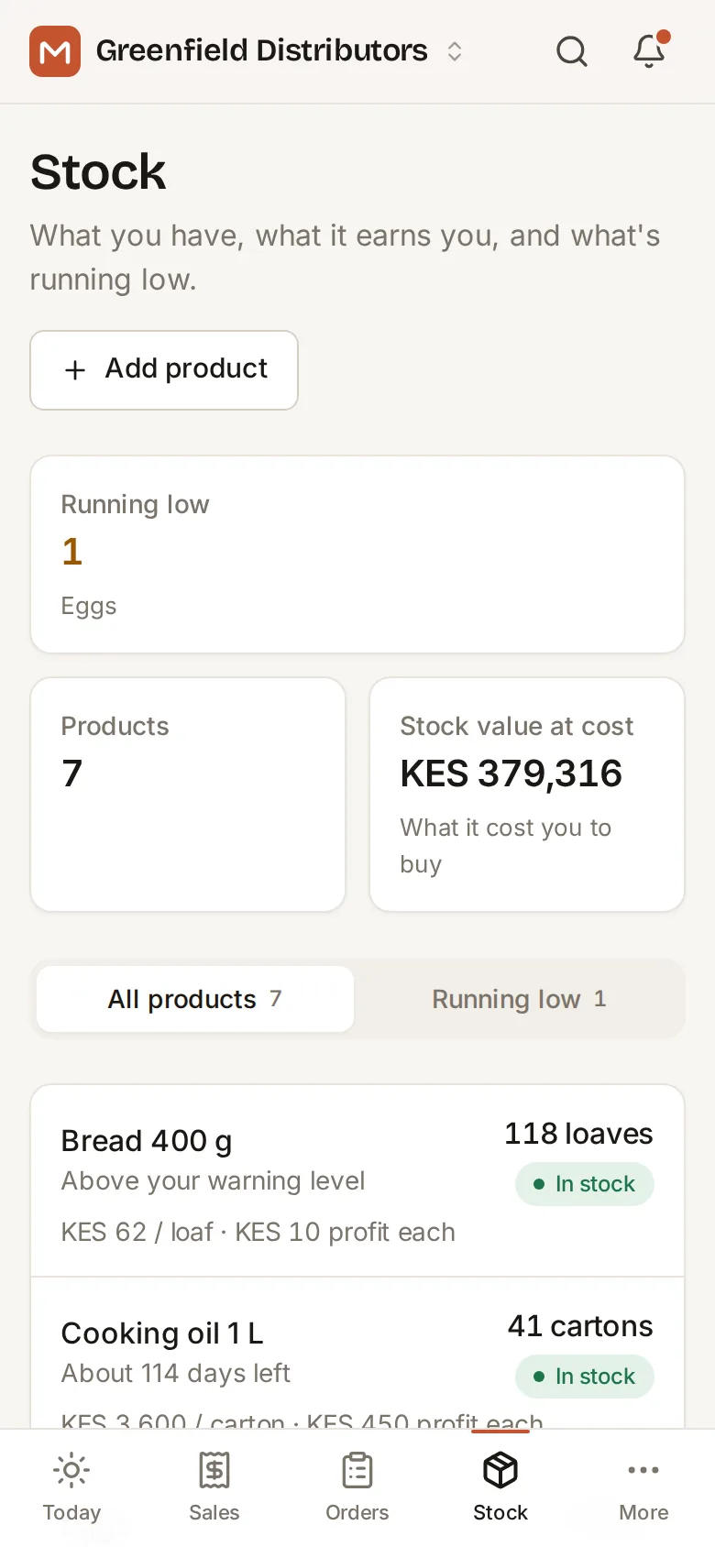The height and width of the screenshot is (1547, 715).
Task: Click the Greenfield Distributors name
Action: click(262, 50)
